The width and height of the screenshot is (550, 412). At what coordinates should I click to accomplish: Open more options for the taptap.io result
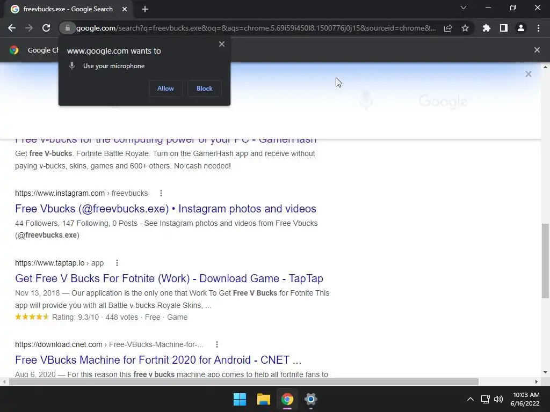click(117, 263)
